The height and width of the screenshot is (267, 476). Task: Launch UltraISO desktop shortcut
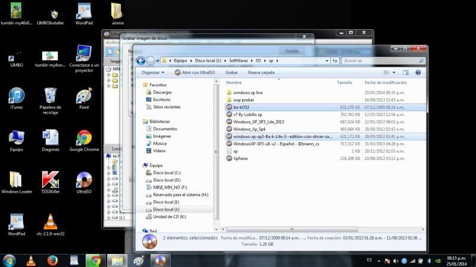[84, 183]
